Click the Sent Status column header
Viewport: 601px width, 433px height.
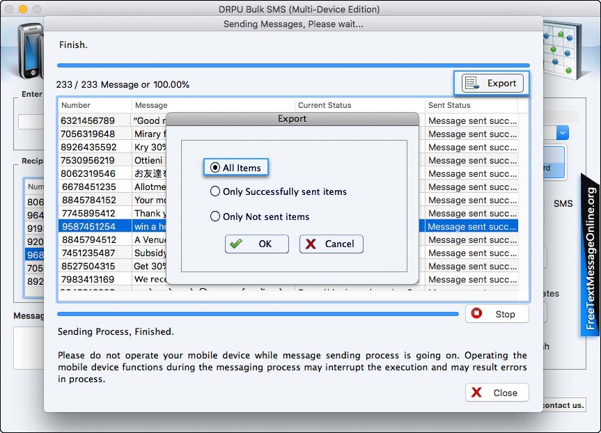coord(471,105)
